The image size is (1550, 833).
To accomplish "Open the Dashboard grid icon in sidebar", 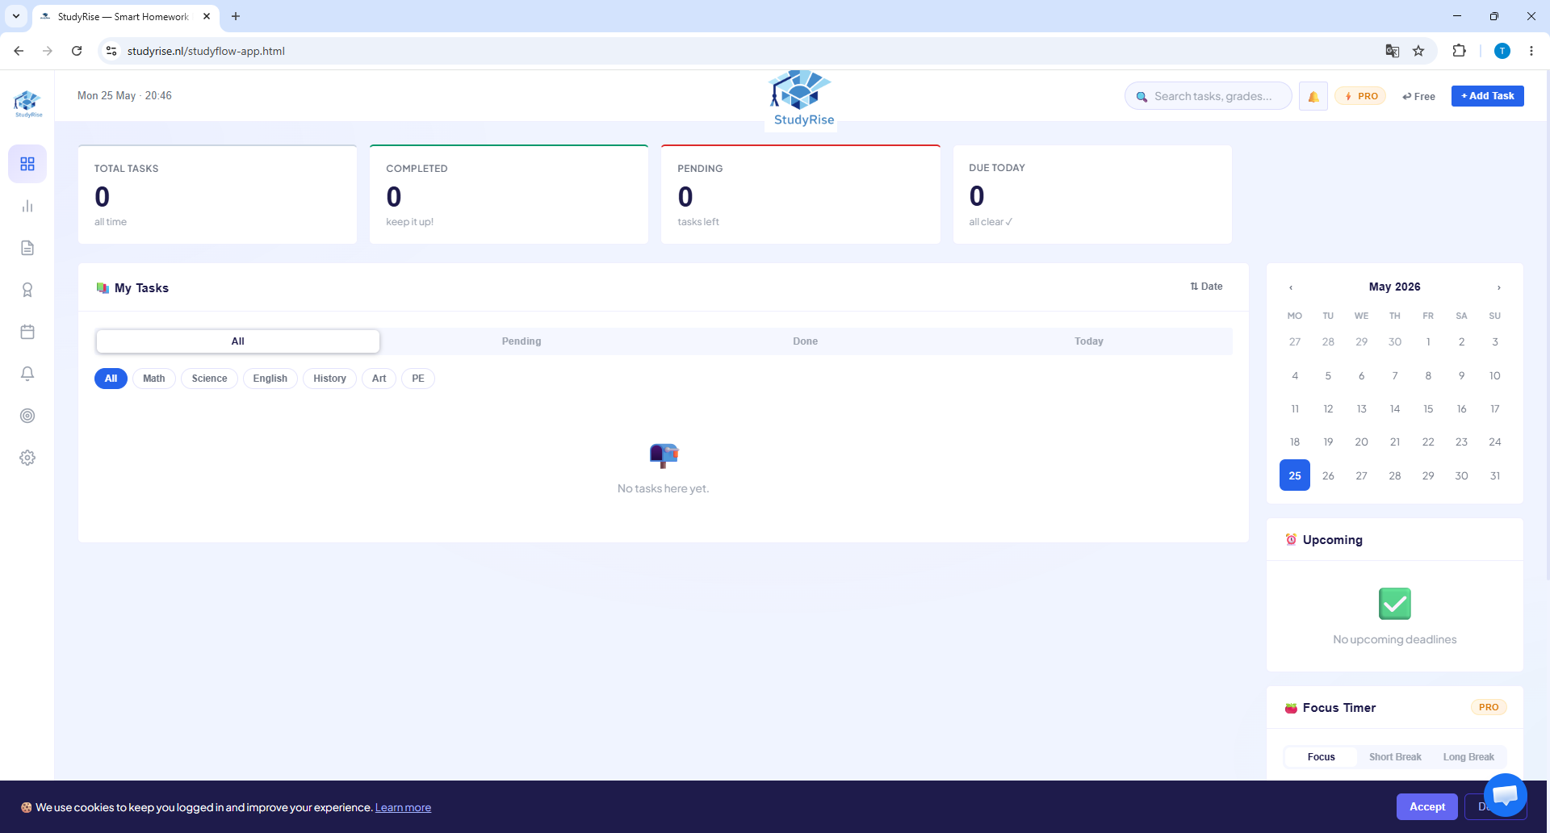I will [x=27, y=164].
